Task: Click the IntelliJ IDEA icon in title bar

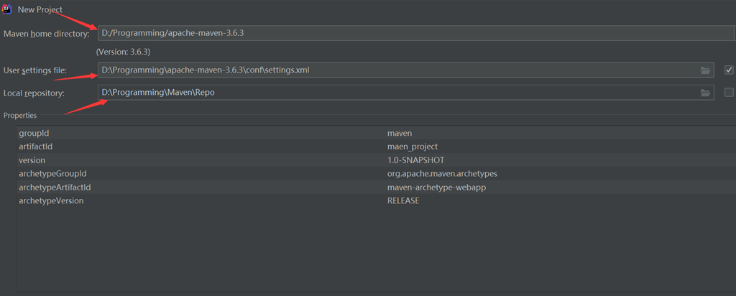Action: 8,9
